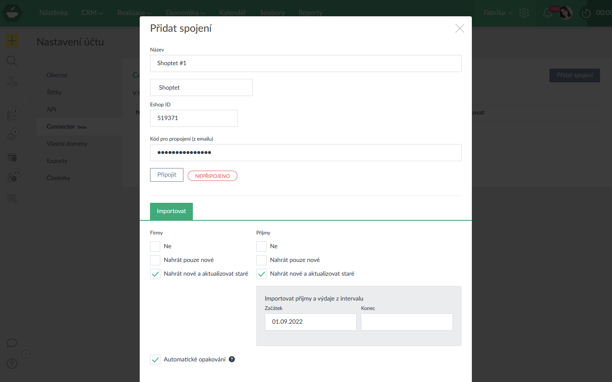This screenshot has width=612, height=382.
Task: Disable Automatické opakování checkbox
Action: [x=155, y=360]
